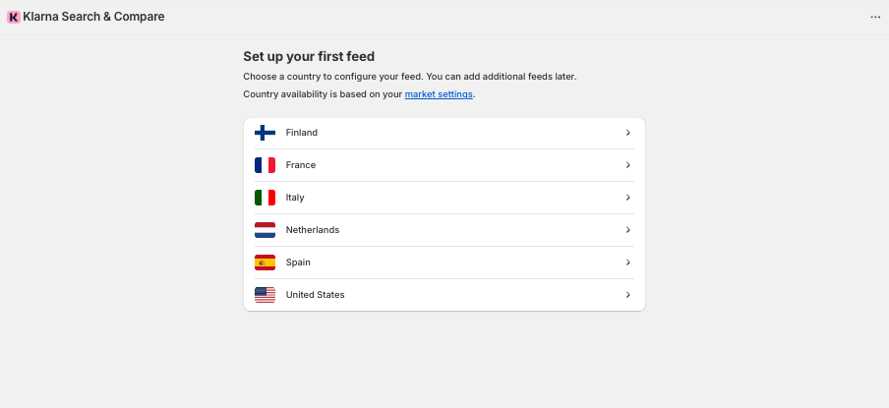Expand the Netherlands row chevron arrow
This screenshot has height=408, width=889.
(x=627, y=230)
